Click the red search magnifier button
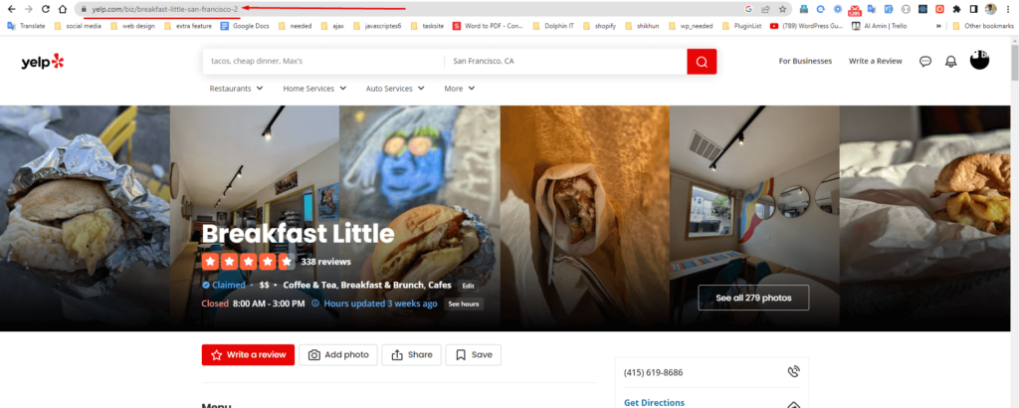 coord(702,62)
